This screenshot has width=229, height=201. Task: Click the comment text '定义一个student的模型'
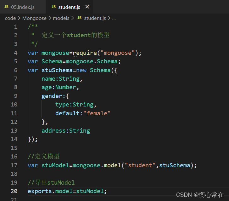tap(75, 35)
